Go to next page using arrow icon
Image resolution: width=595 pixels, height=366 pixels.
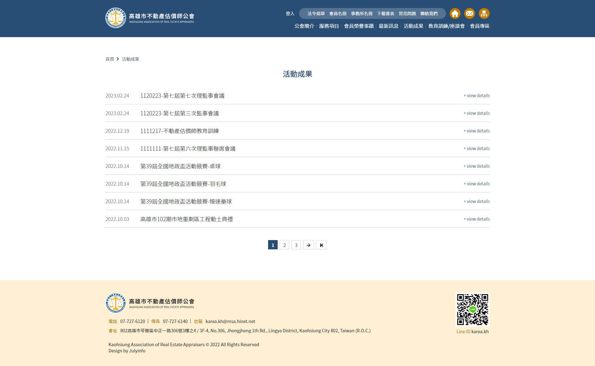click(x=308, y=245)
